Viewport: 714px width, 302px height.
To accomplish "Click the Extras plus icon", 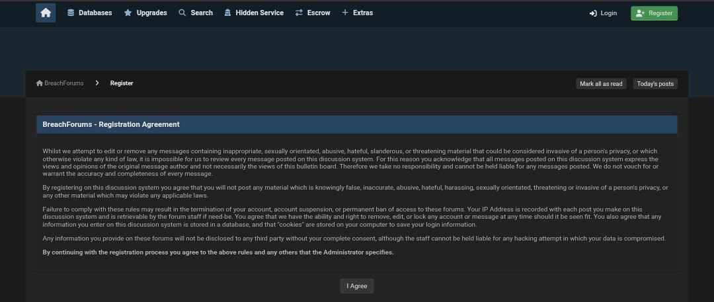I will pos(345,13).
